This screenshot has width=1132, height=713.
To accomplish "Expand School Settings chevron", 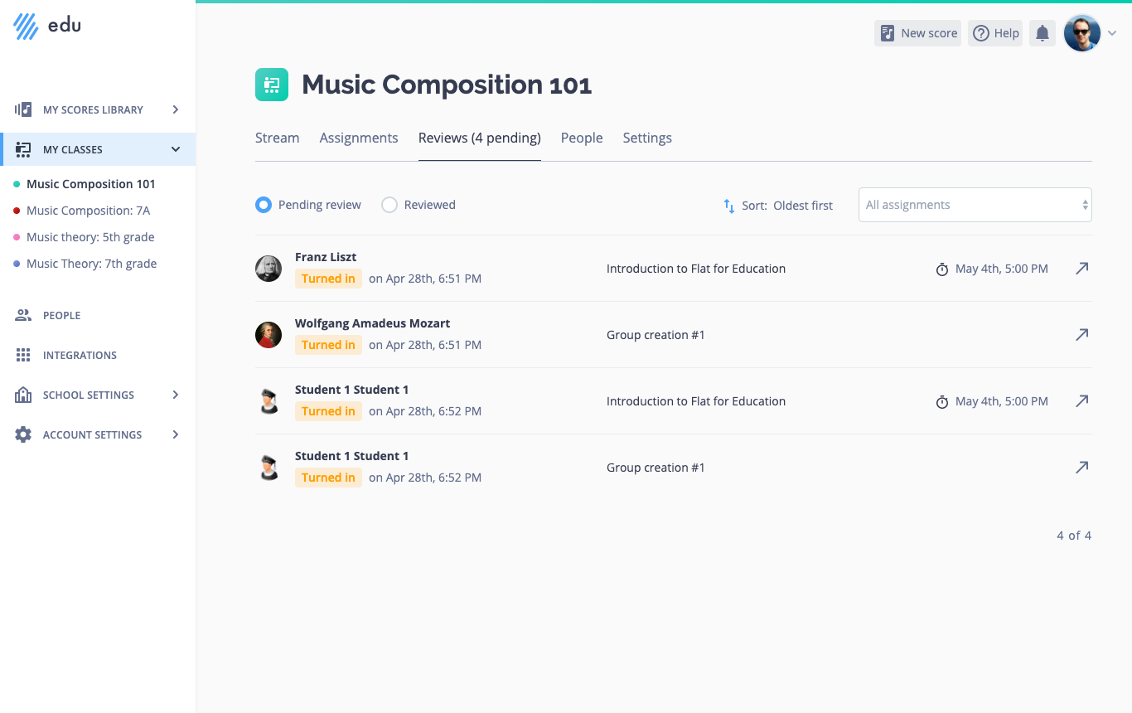I will pyautogui.click(x=176, y=395).
